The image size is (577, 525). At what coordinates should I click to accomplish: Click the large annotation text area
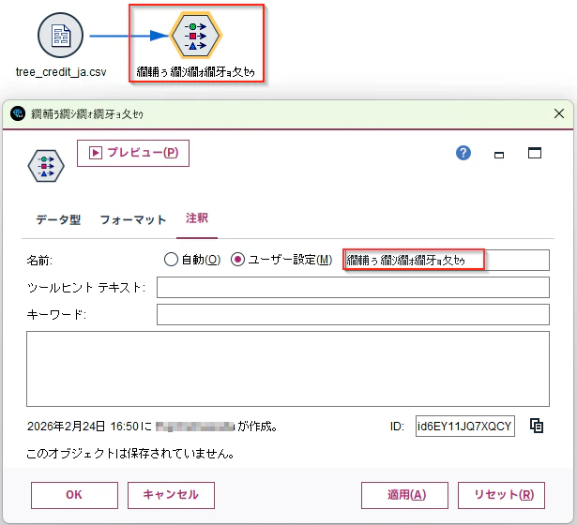click(288, 368)
